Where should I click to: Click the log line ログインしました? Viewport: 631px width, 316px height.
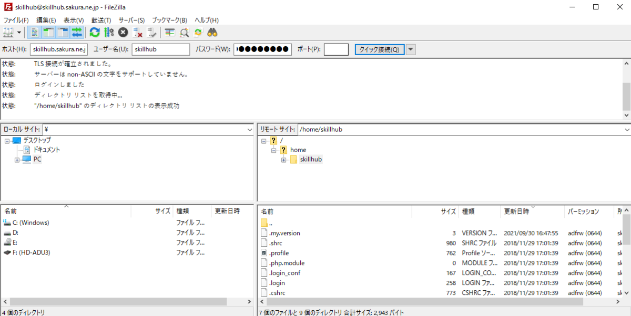coord(59,85)
